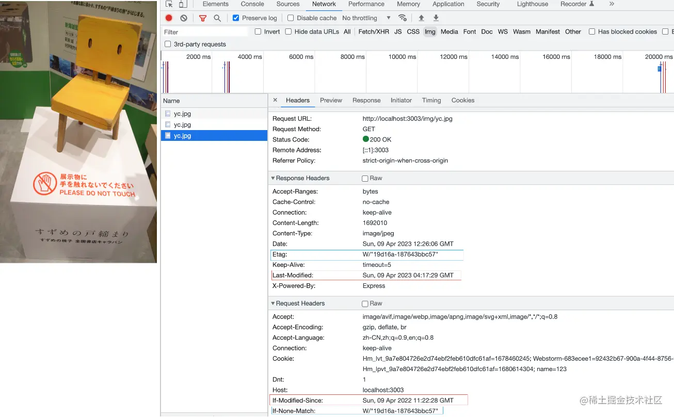
Task: Open the Application tab
Action: point(448,4)
